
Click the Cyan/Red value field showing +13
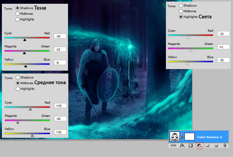point(60,106)
